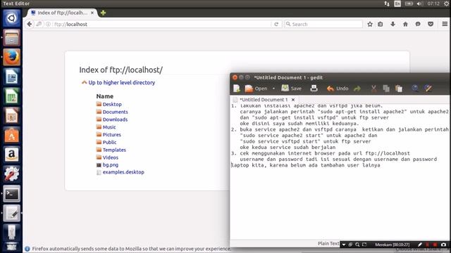451x253 pixels.
Task: Bookmark this page with the star icon
Action: [370, 24]
